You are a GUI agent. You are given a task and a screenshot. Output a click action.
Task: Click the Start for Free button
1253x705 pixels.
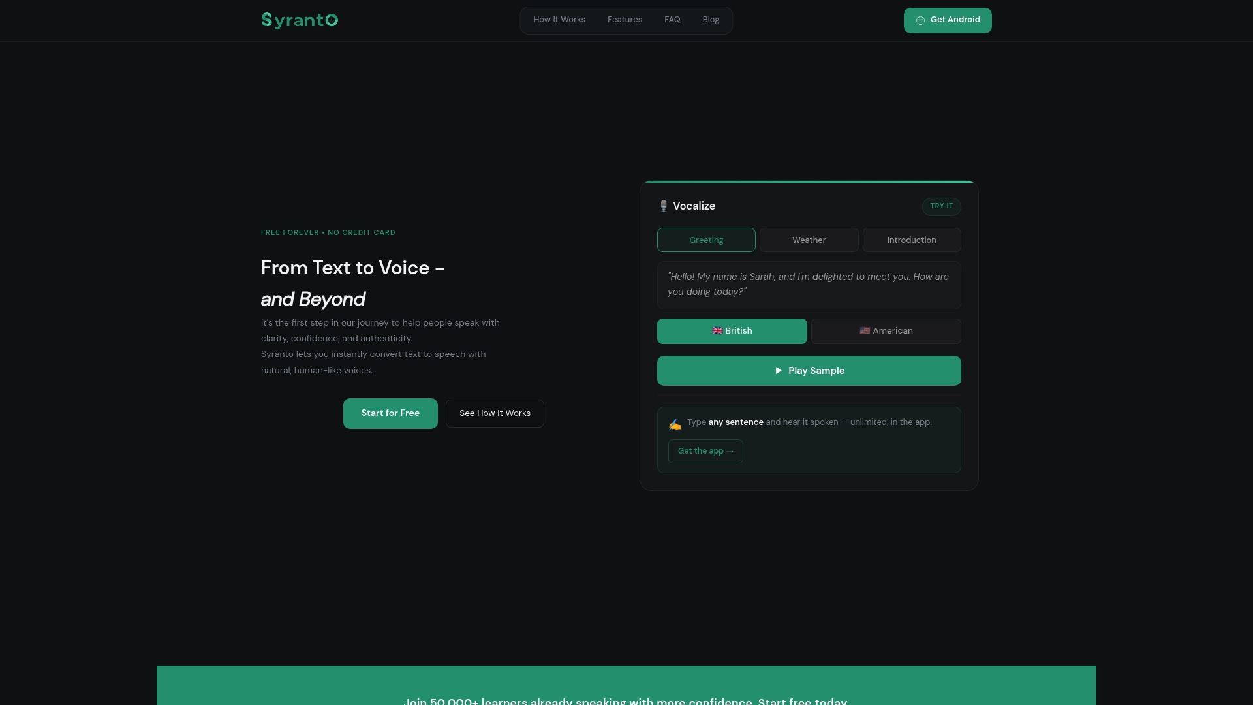pos(390,413)
